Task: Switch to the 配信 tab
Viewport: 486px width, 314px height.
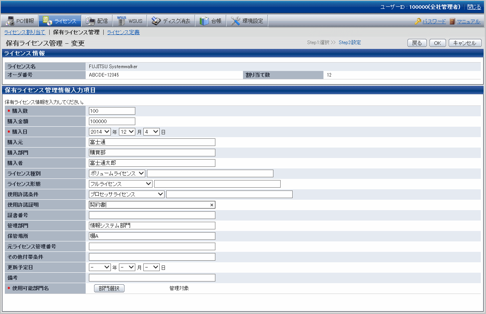Action: pyautogui.click(x=97, y=21)
